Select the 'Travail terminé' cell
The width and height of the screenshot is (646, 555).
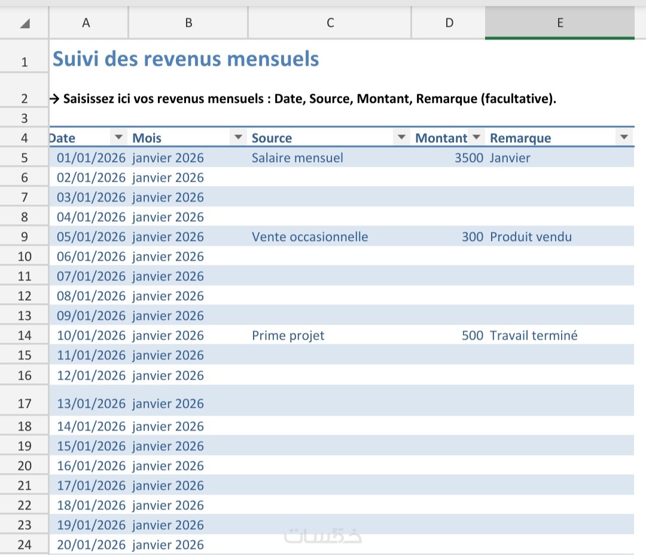click(x=560, y=336)
